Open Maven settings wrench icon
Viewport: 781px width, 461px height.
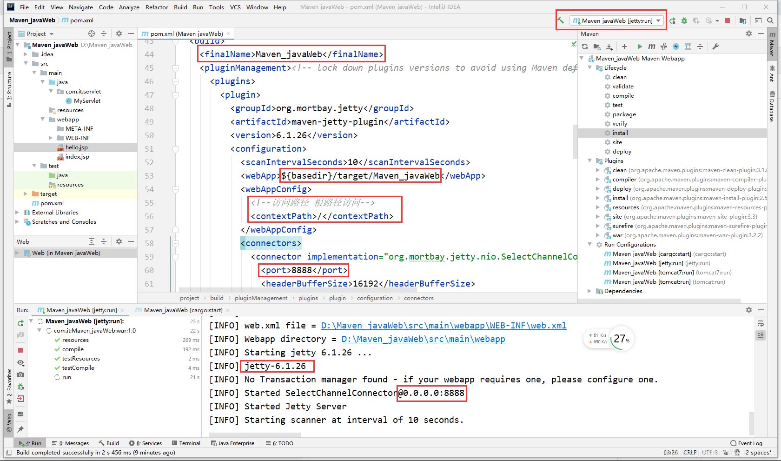[x=715, y=47]
